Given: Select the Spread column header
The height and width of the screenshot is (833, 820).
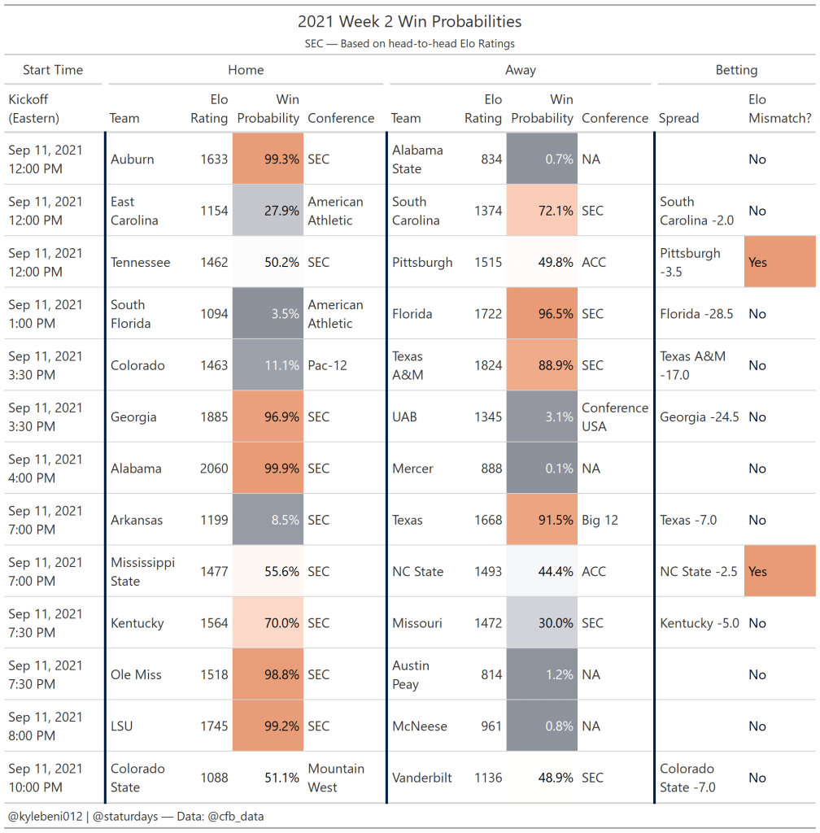Looking at the screenshot, I should click(679, 118).
